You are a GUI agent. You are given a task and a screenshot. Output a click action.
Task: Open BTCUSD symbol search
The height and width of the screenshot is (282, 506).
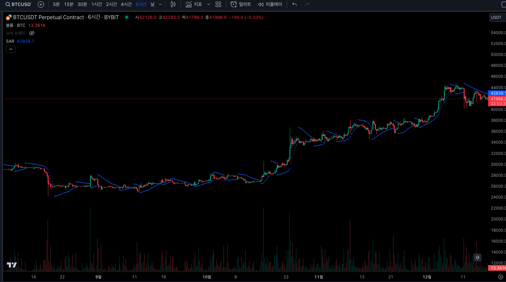[x=19, y=4]
